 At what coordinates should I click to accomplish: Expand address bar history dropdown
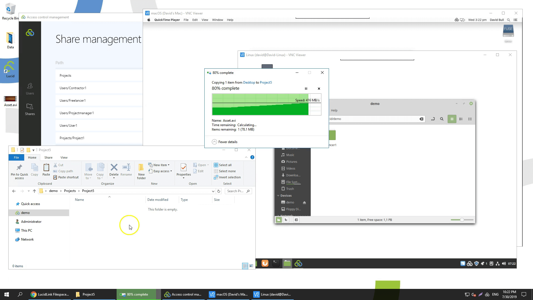[213, 191]
